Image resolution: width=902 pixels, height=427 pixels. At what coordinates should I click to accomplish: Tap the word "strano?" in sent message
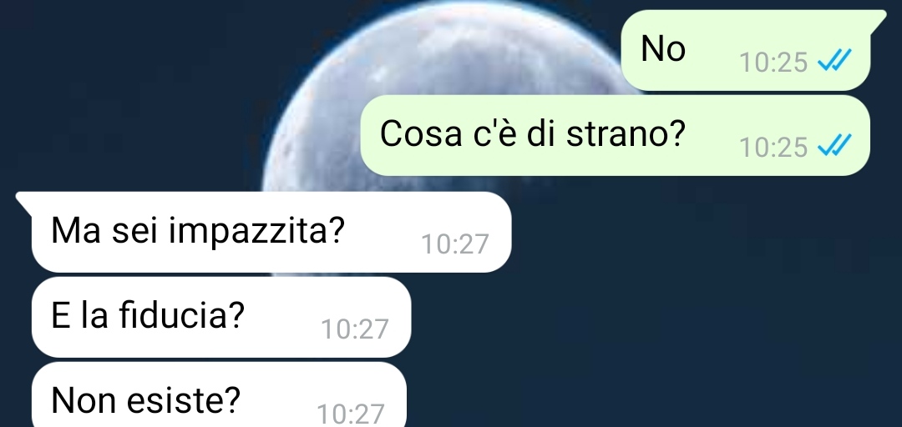coord(626,134)
